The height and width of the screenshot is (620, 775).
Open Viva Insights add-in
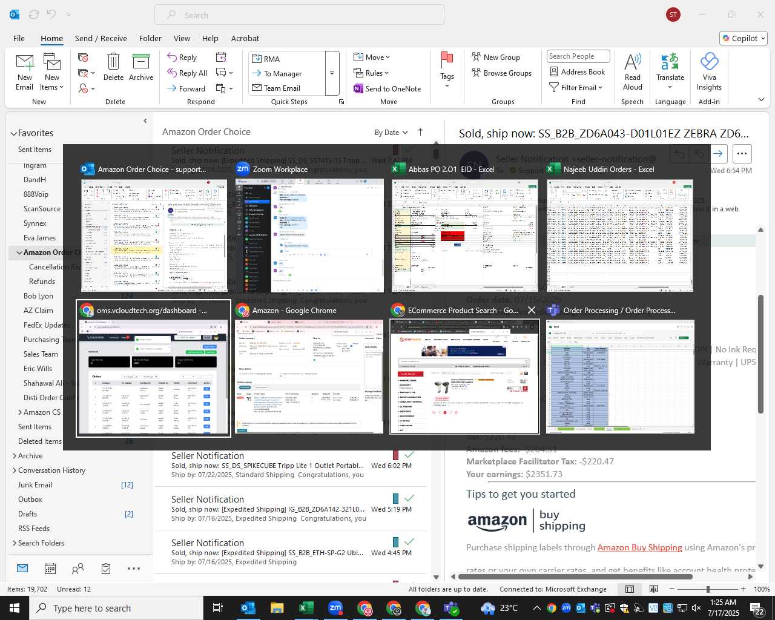click(x=709, y=71)
